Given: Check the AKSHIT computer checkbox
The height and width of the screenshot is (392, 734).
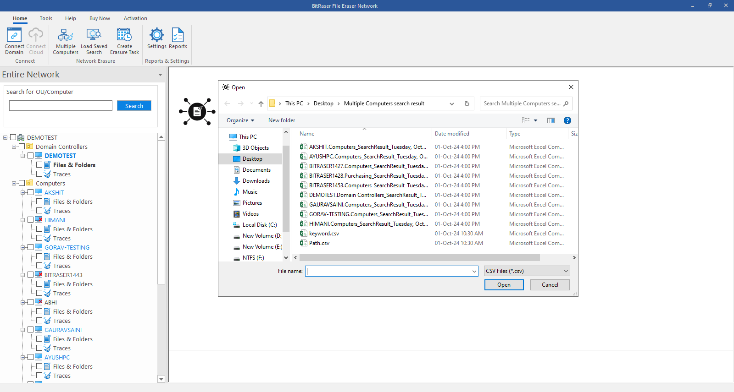Looking at the screenshot, I should click(30, 192).
